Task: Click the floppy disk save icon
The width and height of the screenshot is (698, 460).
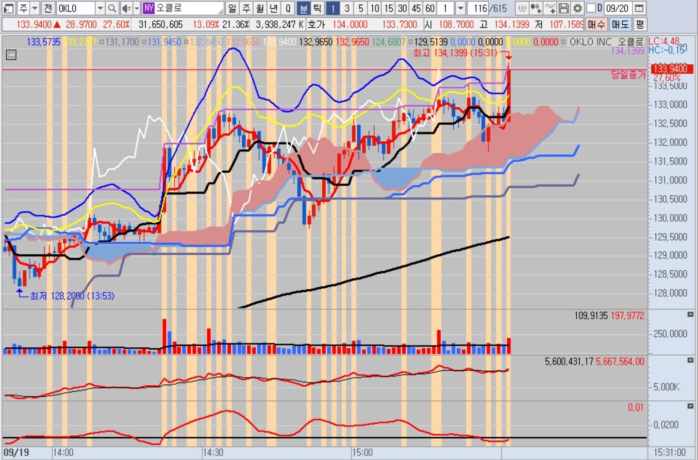Action: 564,8
